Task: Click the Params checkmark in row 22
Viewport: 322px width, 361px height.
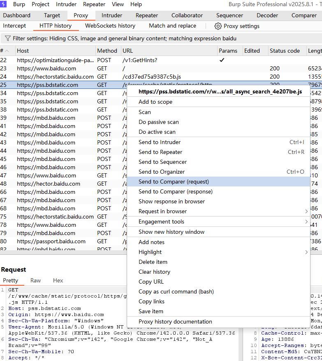Action: click(222, 60)
